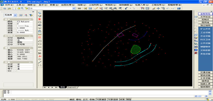Click the red 注 annotation icon
The image size is (213, 101).
pos(40,37)
